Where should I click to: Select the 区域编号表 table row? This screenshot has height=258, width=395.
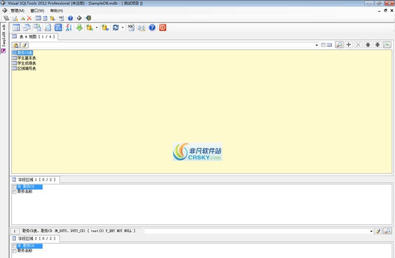(x=24, y=68)
